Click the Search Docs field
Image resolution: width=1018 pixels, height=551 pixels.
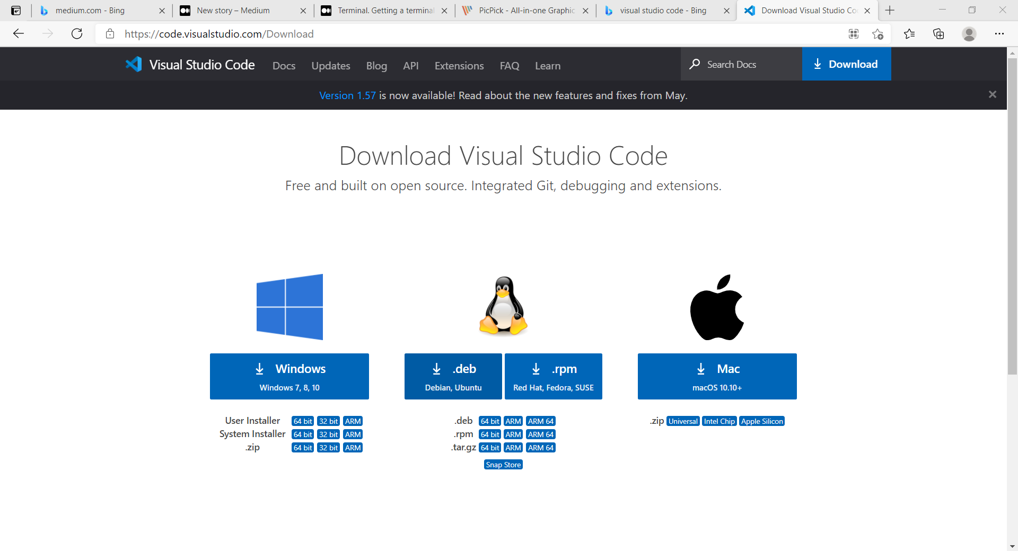coord(741,64)
